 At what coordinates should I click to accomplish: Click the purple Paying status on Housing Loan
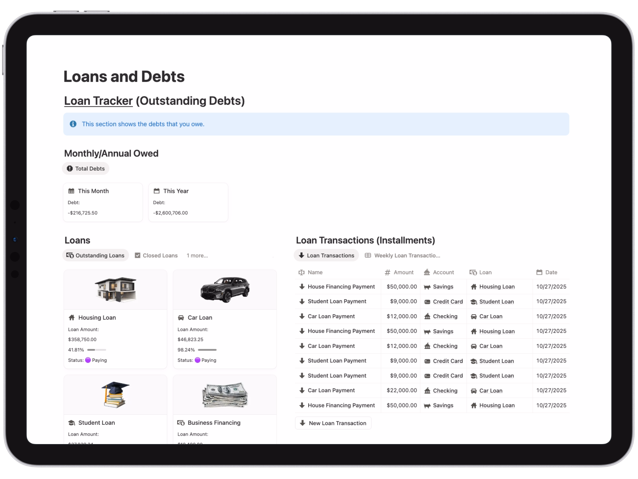[x=96, y=360]
